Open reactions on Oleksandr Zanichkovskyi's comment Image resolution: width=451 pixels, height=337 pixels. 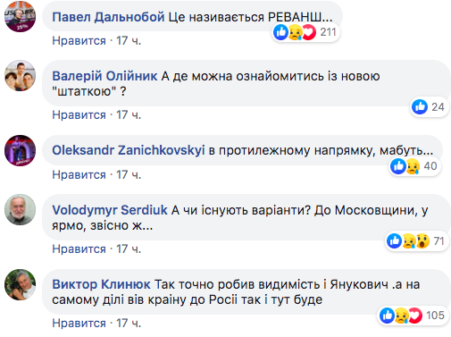tap(415, 166)
